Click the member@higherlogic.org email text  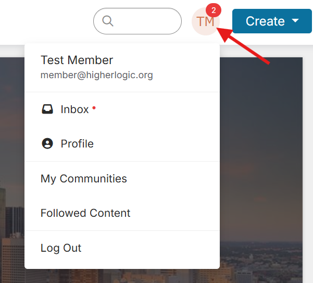(97, 75)
